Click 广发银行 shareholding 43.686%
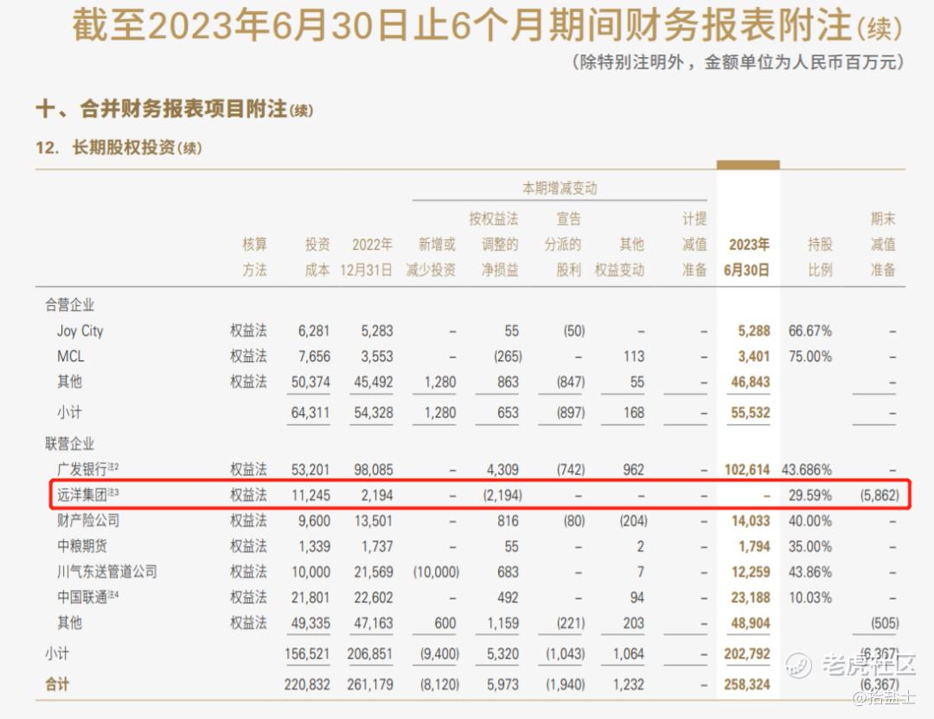 pos(807,469)
